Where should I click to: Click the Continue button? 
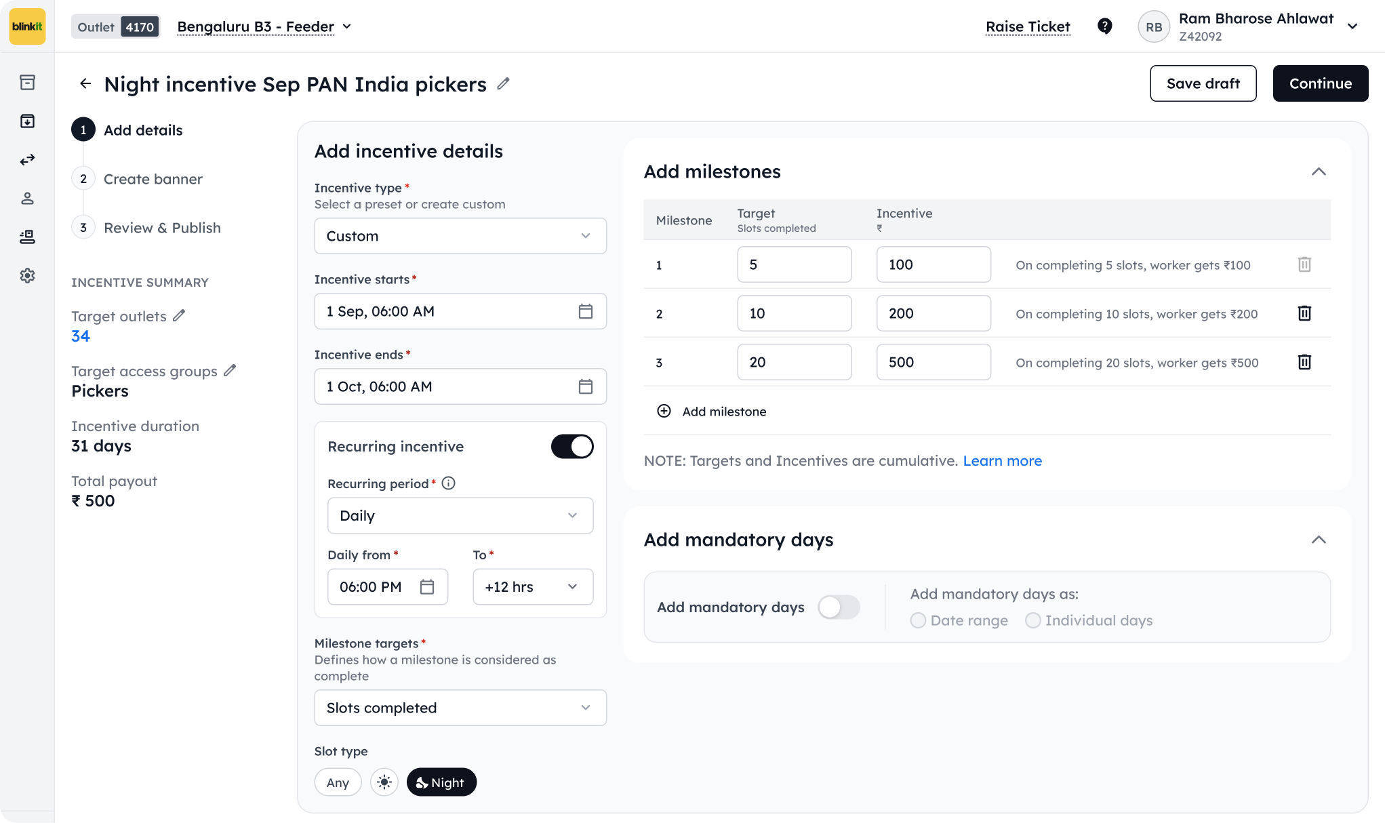pos(1320,83)
